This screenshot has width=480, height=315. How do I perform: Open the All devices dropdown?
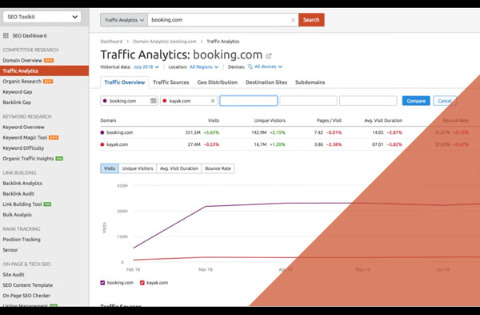coord(268,67)
